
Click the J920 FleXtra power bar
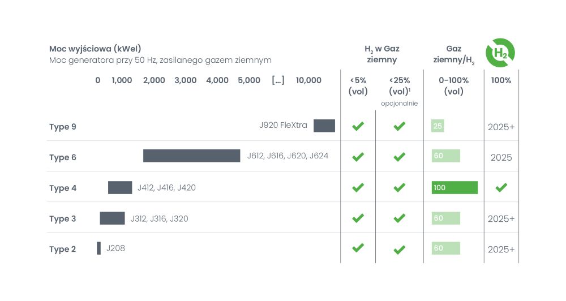coord(324,126)
